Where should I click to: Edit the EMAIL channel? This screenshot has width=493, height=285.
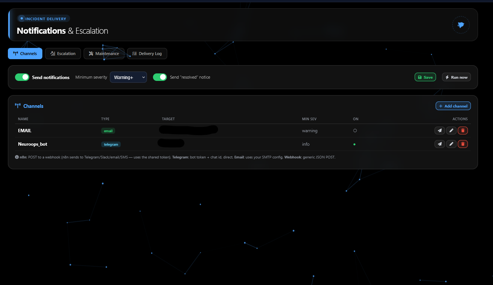point(451,131)
